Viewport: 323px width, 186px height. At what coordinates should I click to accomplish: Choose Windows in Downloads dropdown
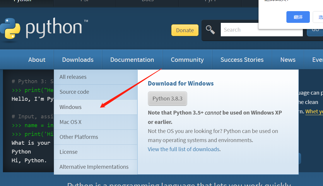coord(95,107)
